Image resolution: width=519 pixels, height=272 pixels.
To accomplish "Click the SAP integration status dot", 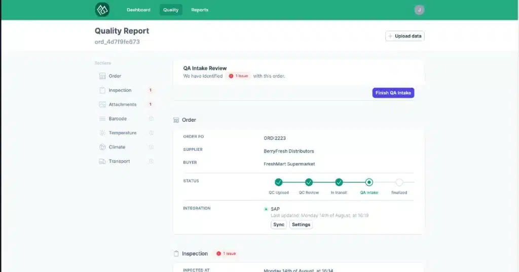I will tap(266, 209).
